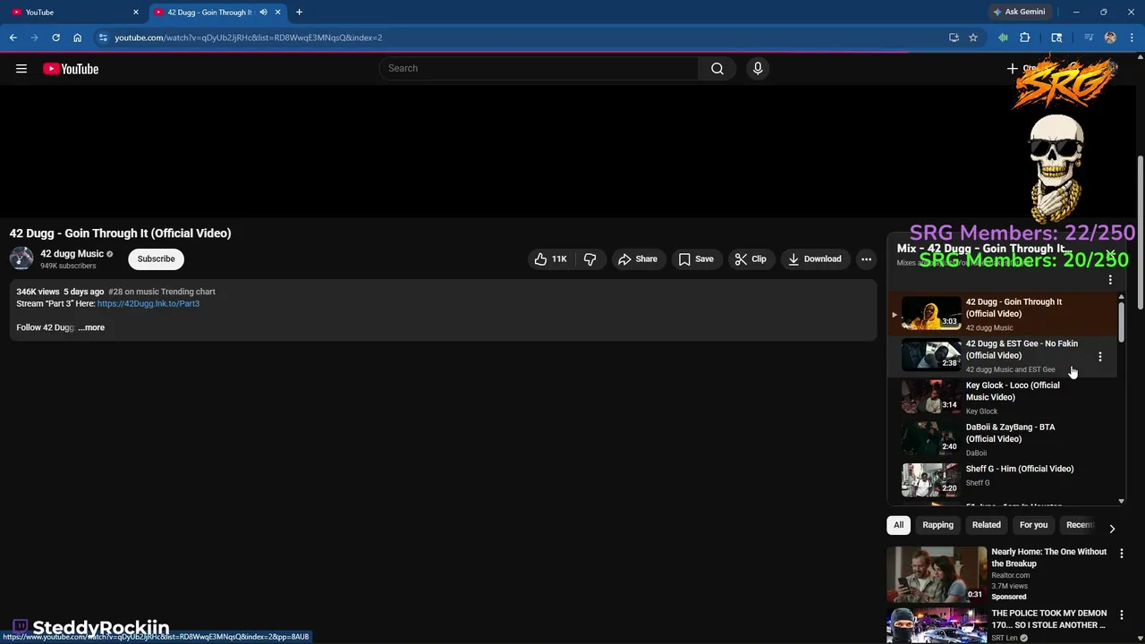Start voice search with microphone icon
The image size is (1145, 644).
[758, 69]
